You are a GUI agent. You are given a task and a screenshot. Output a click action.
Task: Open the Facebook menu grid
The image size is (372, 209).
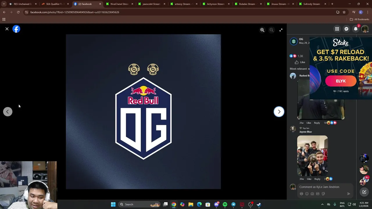pyautogui.click(x=337, y=29)
